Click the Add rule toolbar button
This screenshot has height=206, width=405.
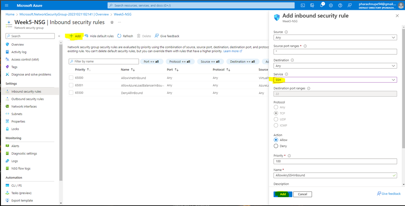75,36
